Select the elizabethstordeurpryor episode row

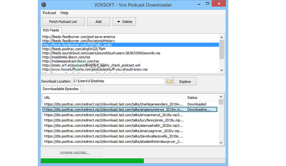click(130, 142)
